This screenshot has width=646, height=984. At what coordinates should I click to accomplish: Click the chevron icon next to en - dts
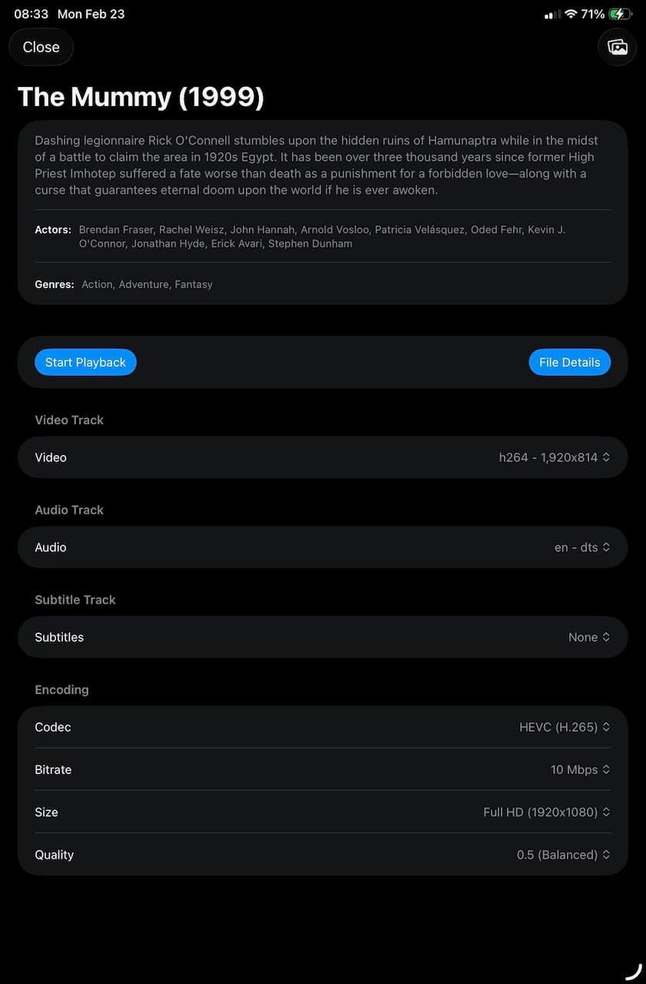point(606,547)
